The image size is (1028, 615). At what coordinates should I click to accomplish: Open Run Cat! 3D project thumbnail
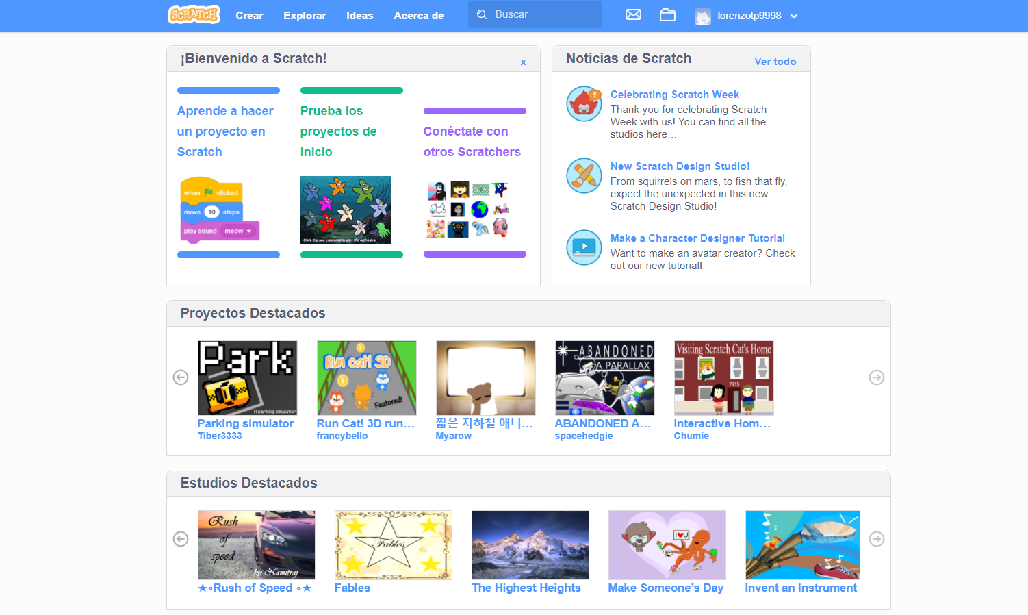click(367, 378)
